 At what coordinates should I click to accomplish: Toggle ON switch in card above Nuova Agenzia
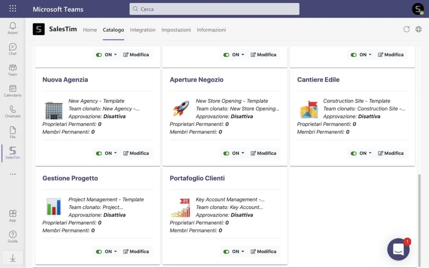[99, 55]
